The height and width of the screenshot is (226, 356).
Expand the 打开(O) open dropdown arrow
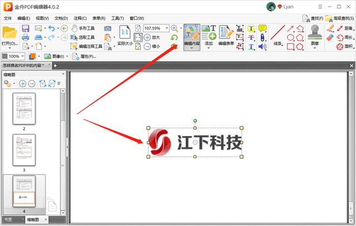coord(10,48)
